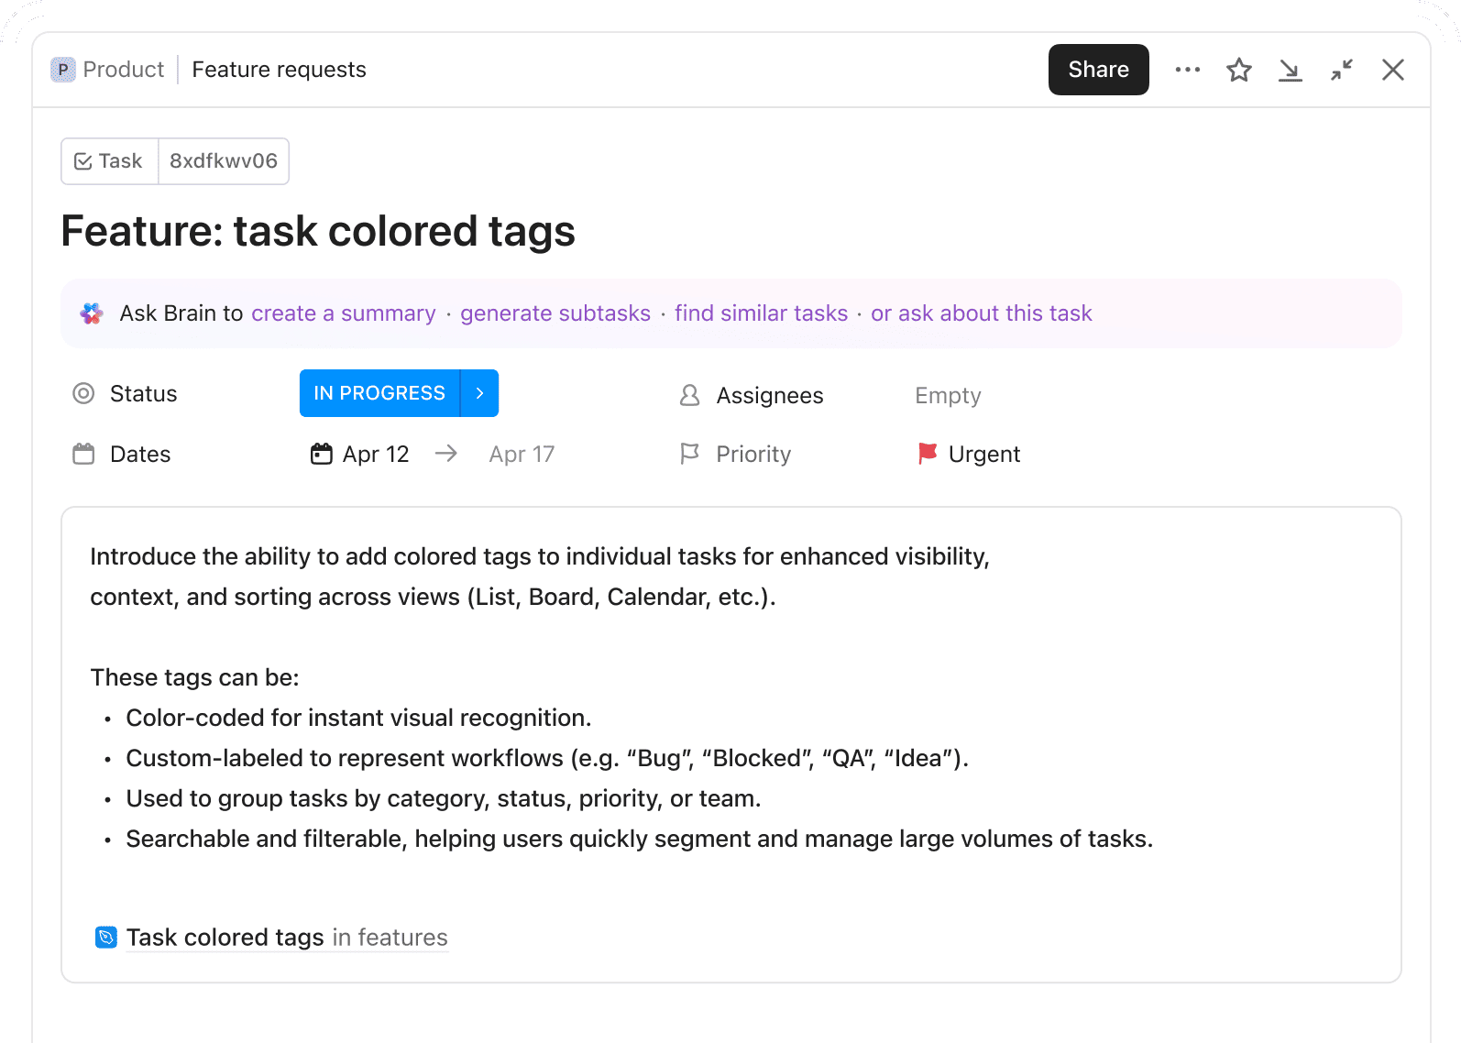Click the Assignees person icon
Screen dimensions: 1461x1043
[689, 395]
